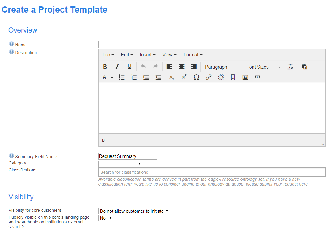Click the clear formatting icon
332x234 pixels.
pos(290,67)
